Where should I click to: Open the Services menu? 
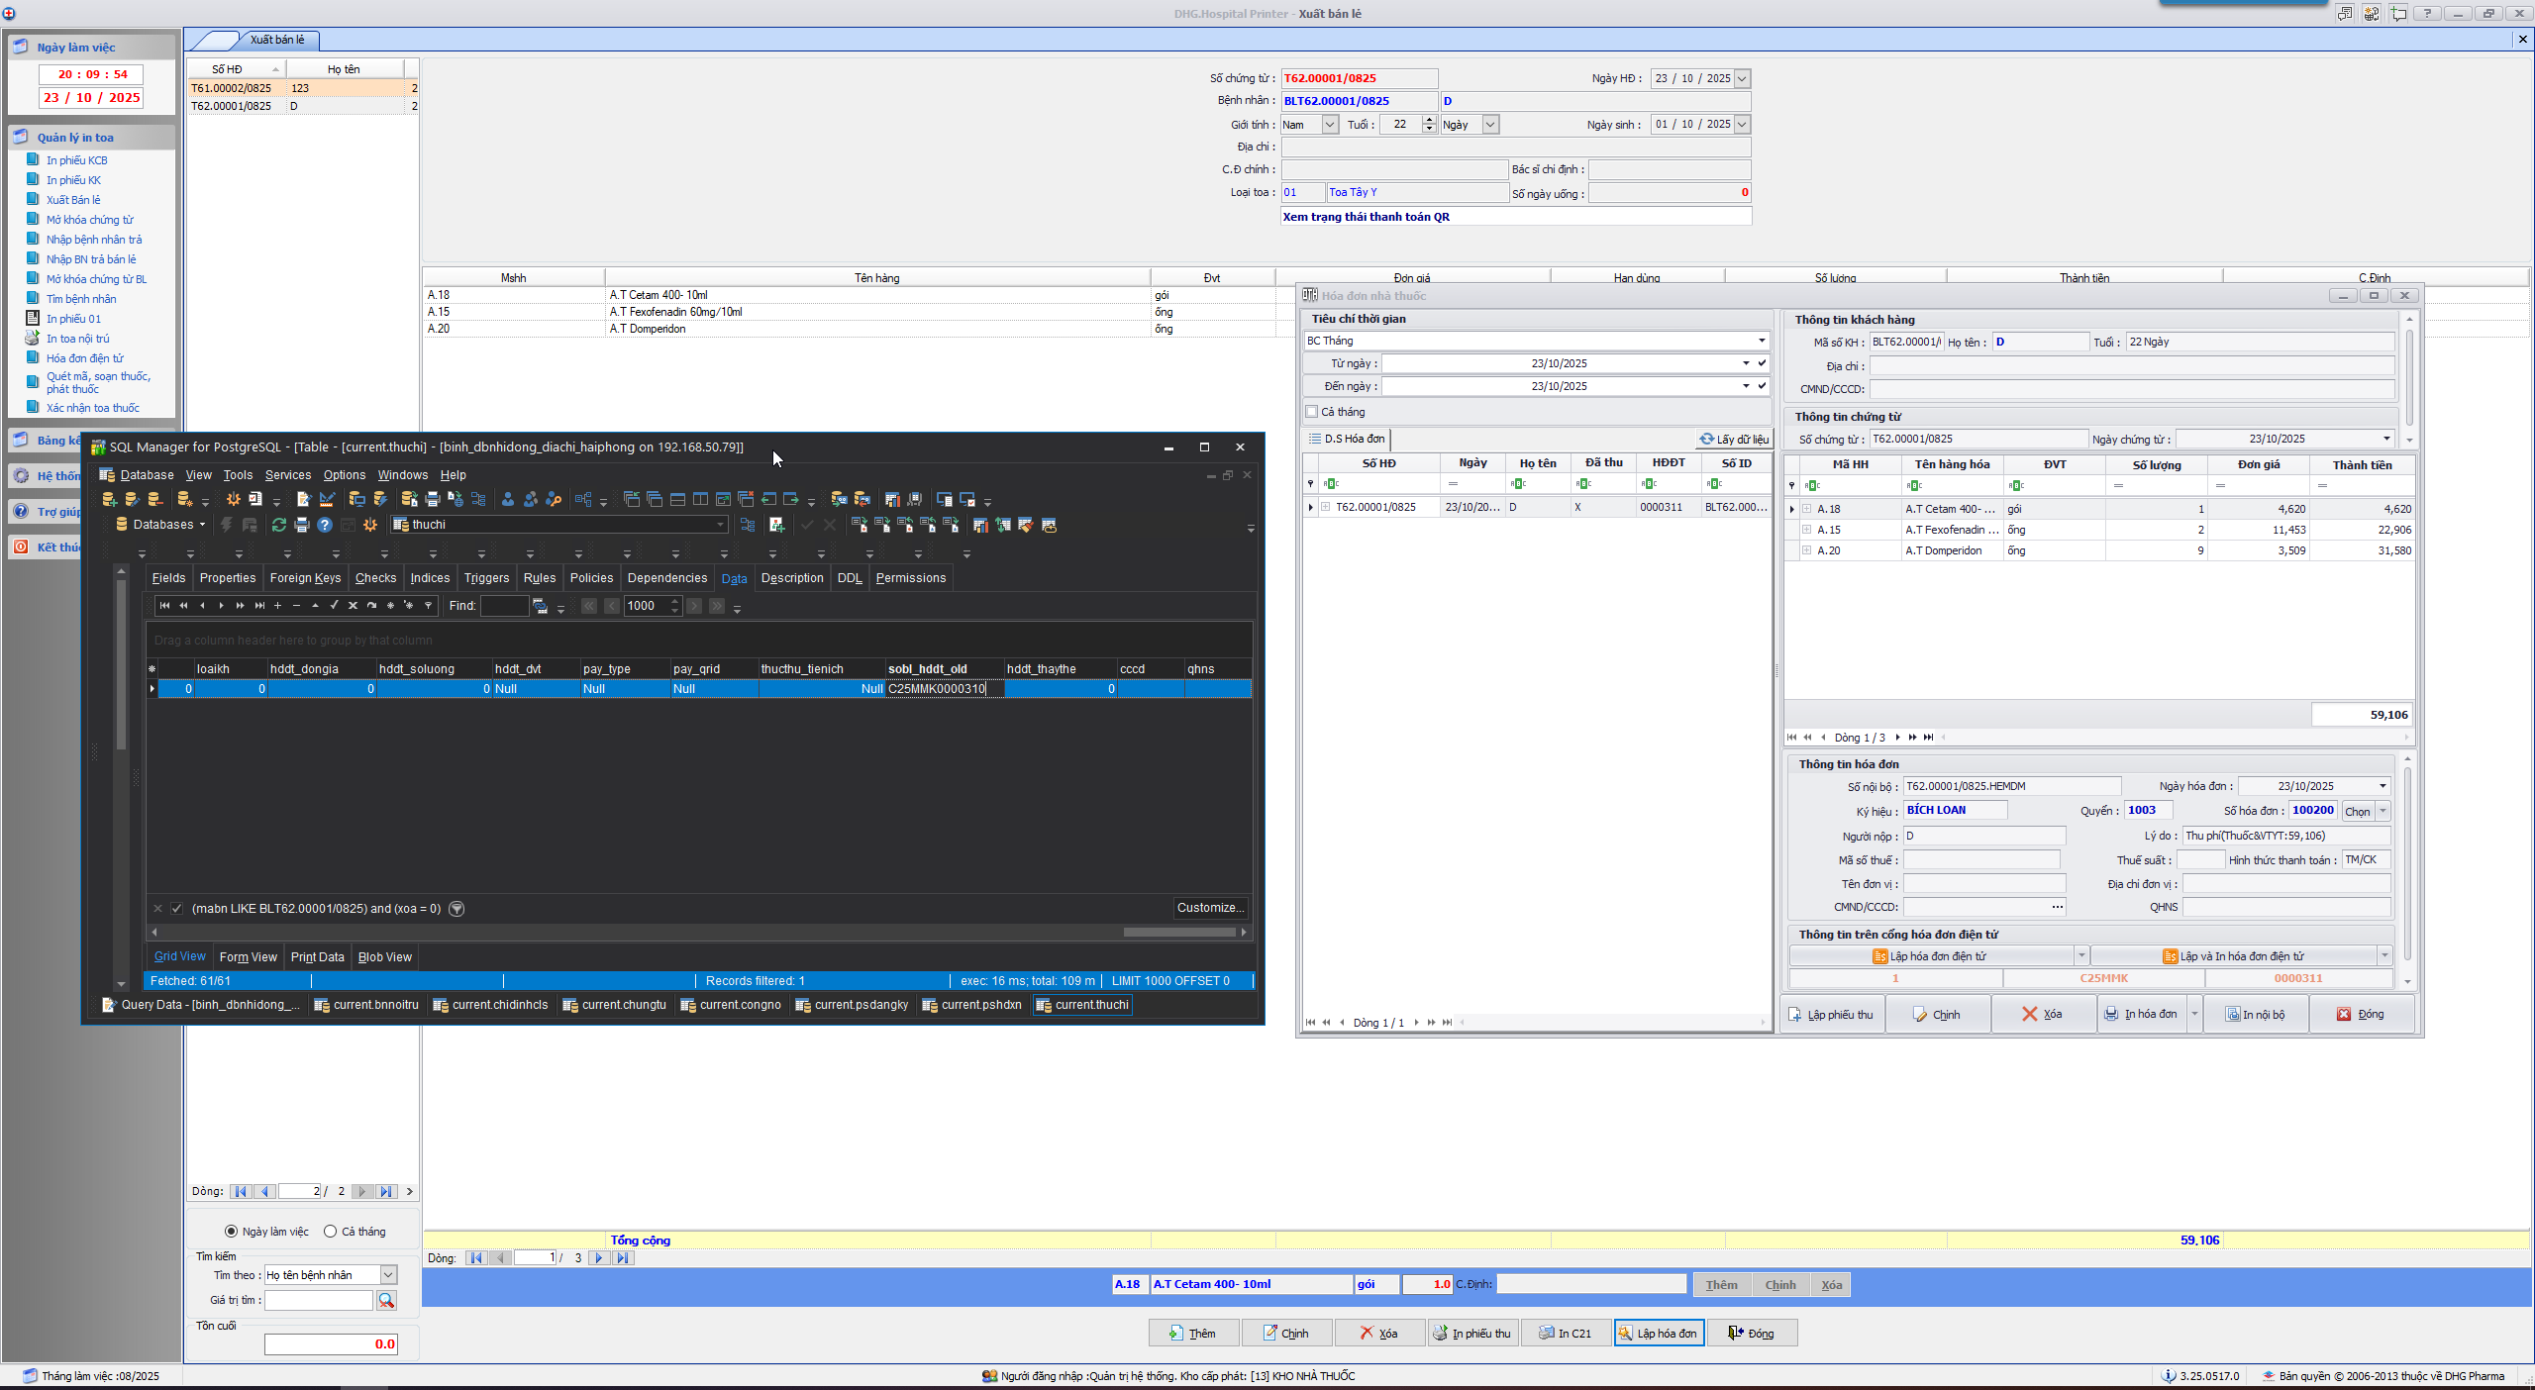[x=287, y=475]
